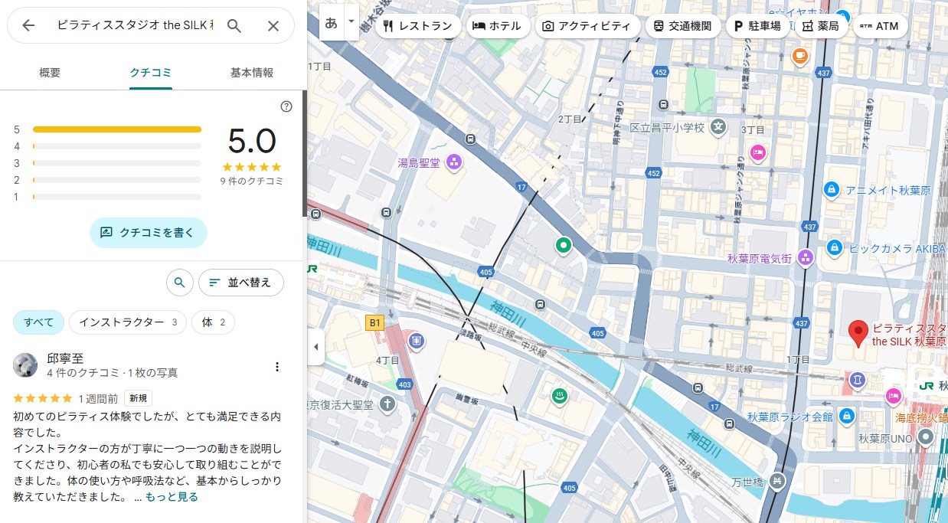
Task: Open the input method dropdown arrow beside あ
Action: (x=351, y=22)
